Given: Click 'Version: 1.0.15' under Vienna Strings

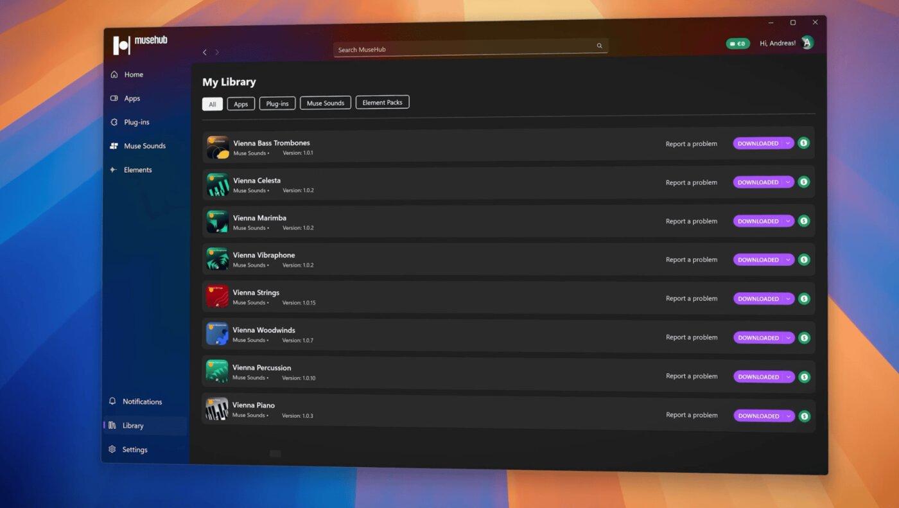Looking at the screenshot, I should click(299, 302).
